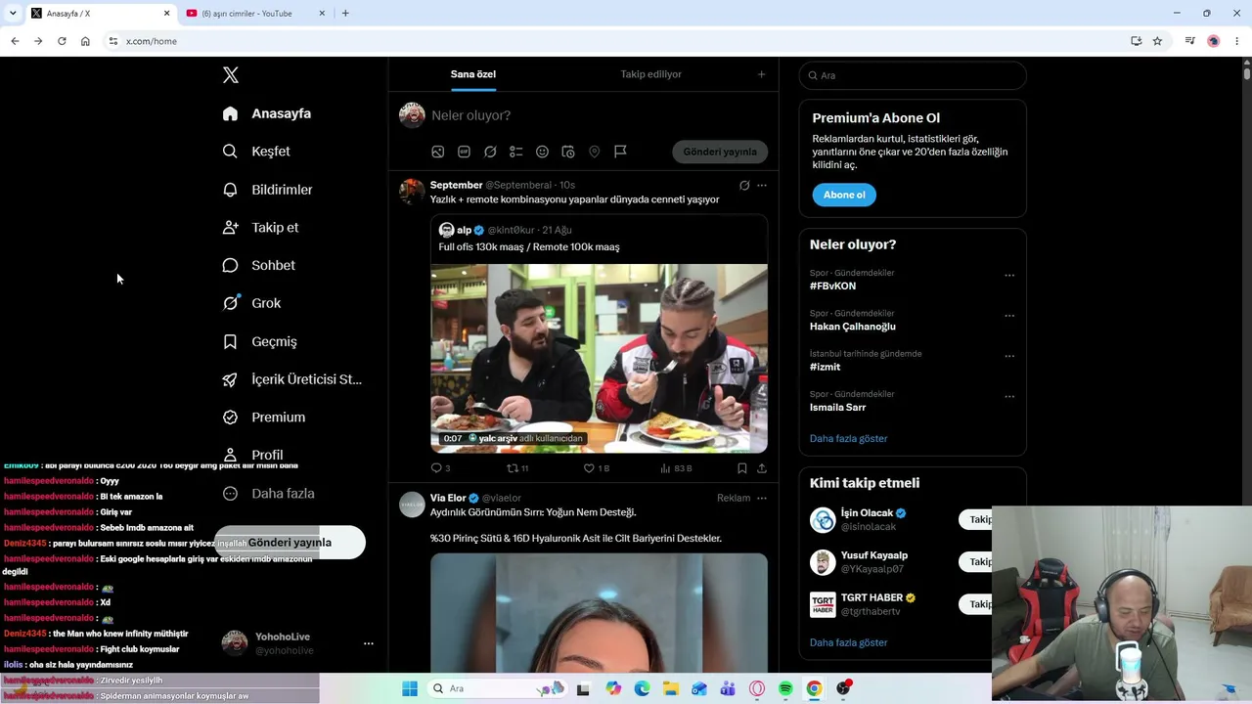This screenshot has height=704, width=1252.
Task: Open İçerik Üreticisi Stüdyosu rocket item
Action: [291, 379]
